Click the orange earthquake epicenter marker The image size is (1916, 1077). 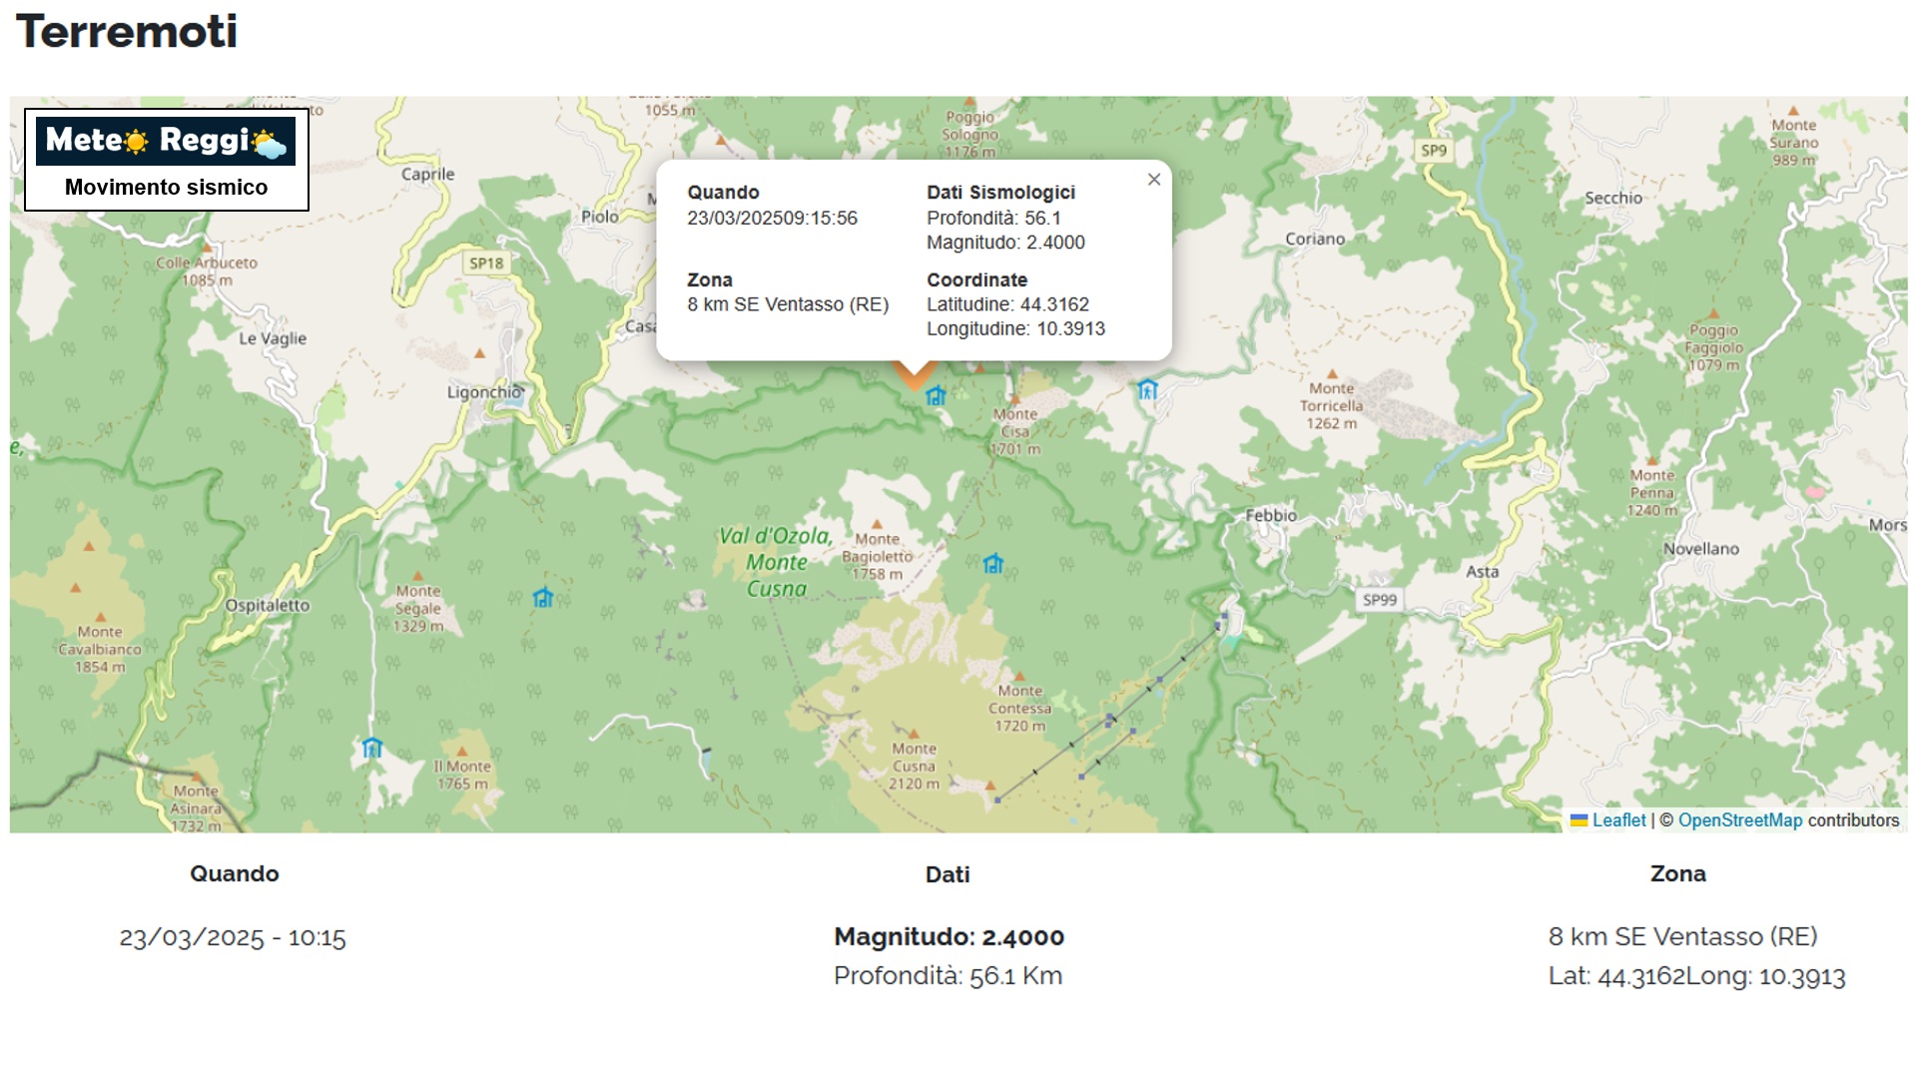(x=914, y=375)
